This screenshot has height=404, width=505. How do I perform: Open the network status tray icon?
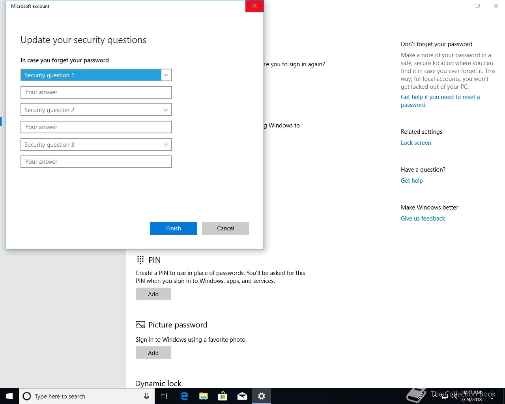tap(445, 396)
